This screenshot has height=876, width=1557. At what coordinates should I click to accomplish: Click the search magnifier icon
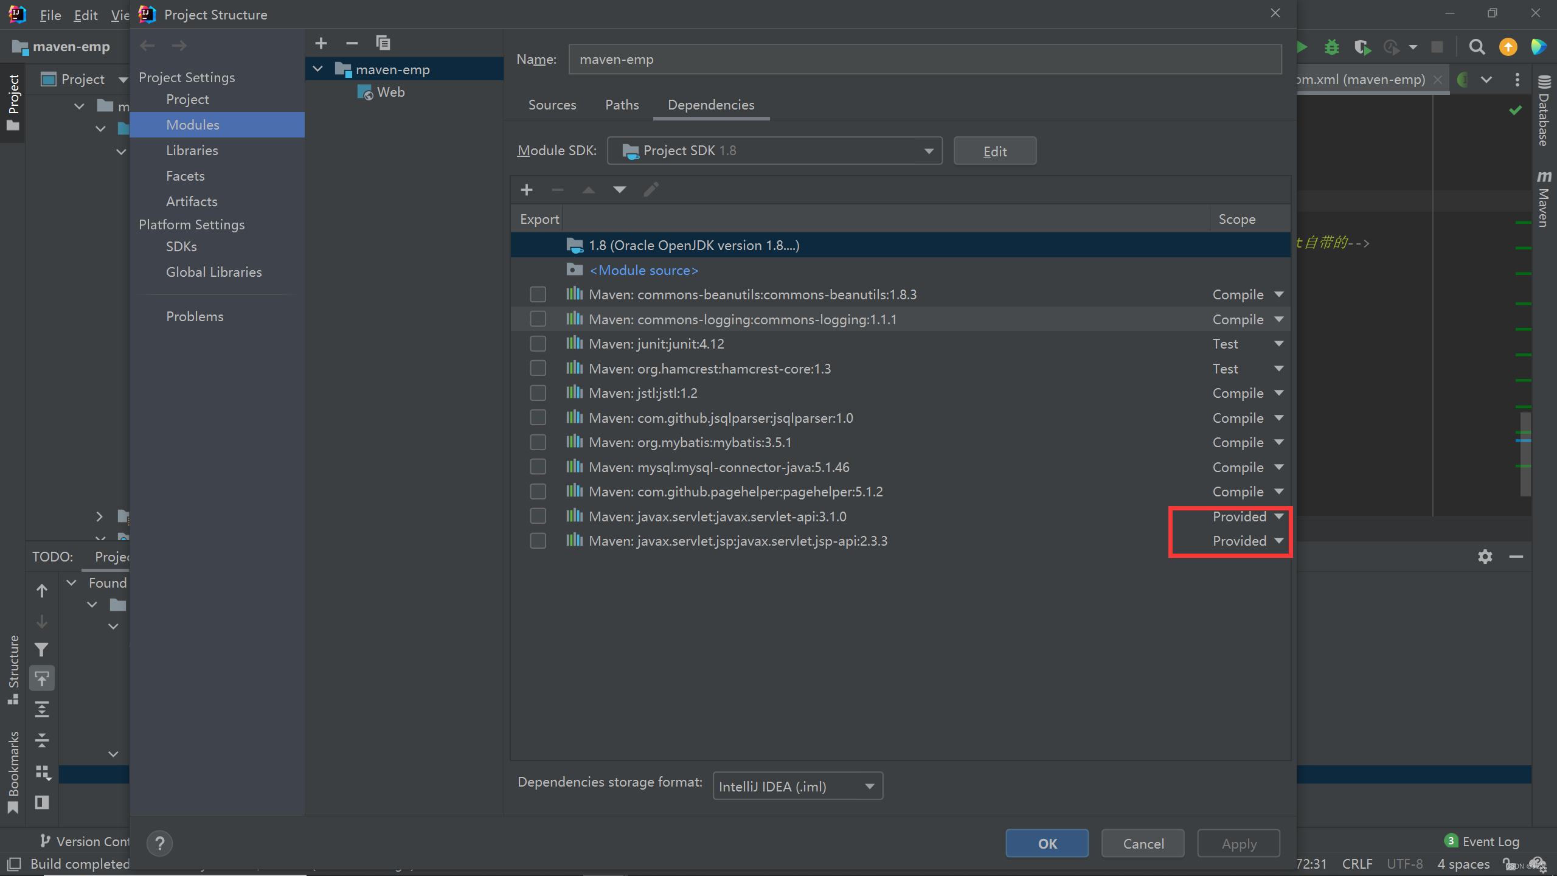coord(1477,47)
